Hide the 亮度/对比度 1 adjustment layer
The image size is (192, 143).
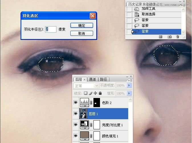click(x=75, y=125)
